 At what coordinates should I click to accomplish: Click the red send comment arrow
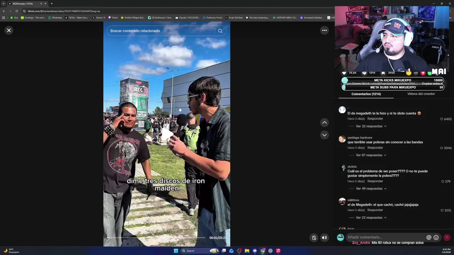pos(447,238)
